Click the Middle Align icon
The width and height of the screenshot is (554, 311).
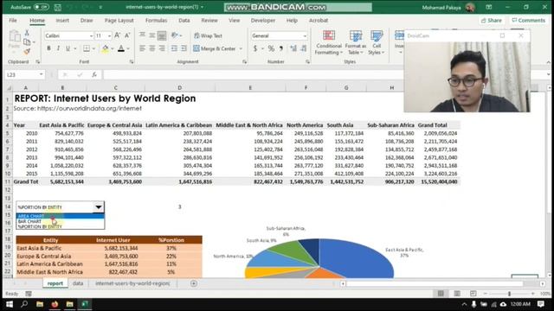152,35
